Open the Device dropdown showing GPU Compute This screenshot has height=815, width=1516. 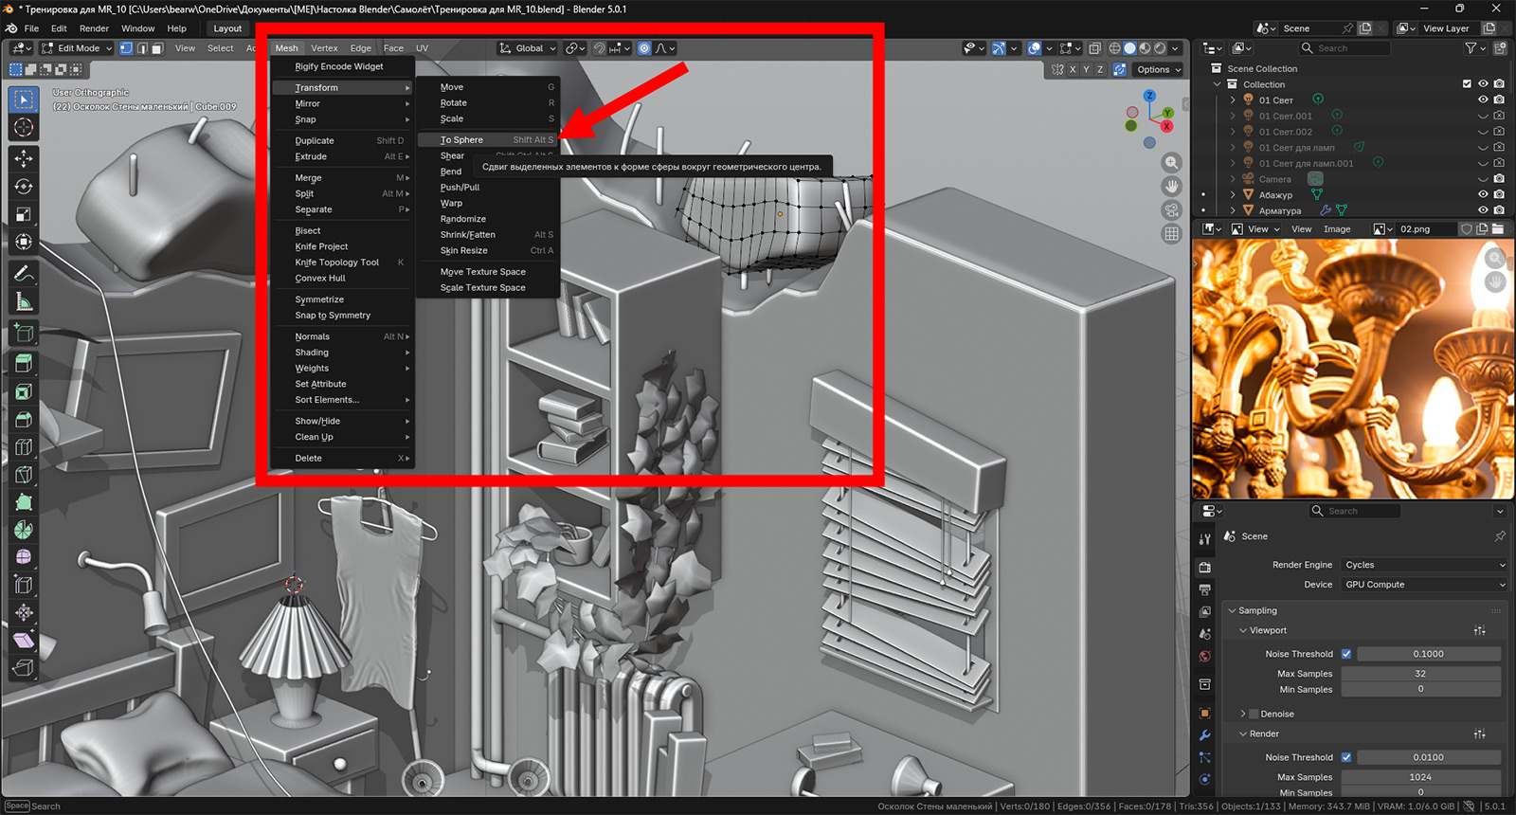coord(1423,585)
